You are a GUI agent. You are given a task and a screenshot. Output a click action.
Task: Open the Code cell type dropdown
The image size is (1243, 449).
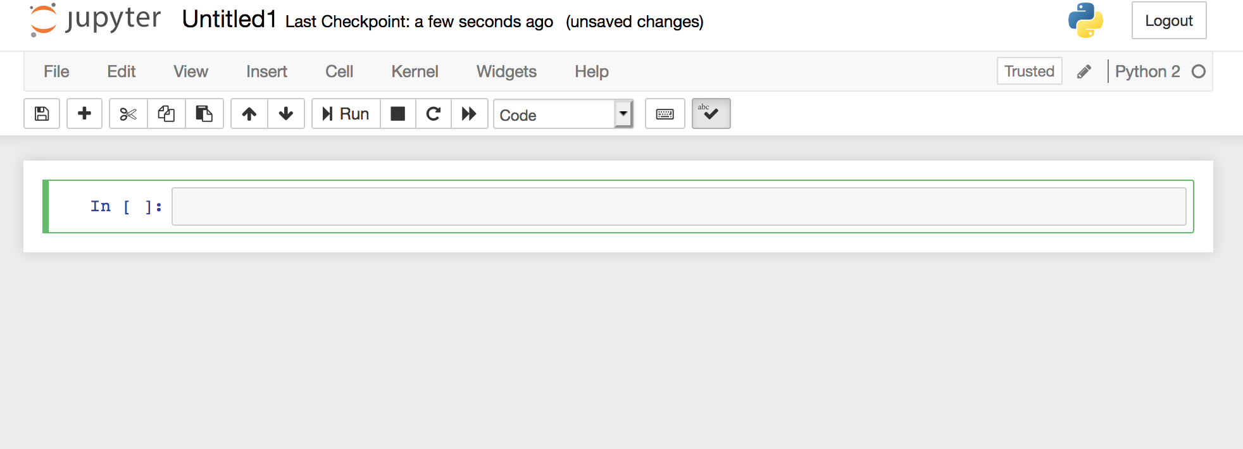click(x=563, y=114)
